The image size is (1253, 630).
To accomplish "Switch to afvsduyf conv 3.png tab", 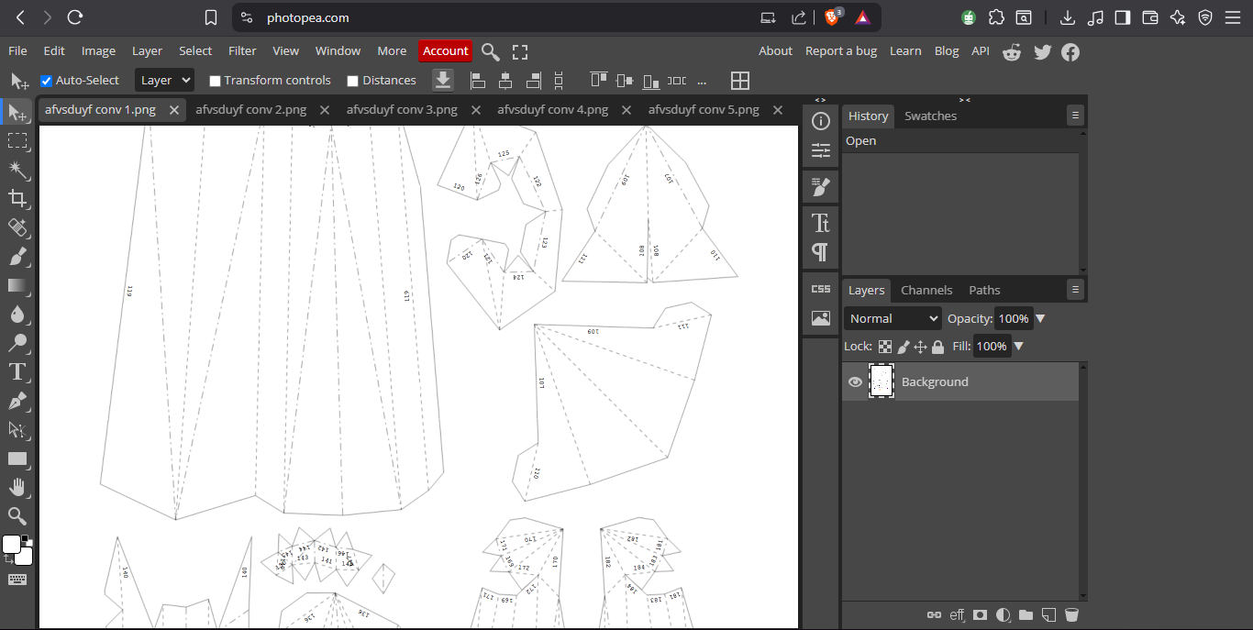I will tap(402, 110).
